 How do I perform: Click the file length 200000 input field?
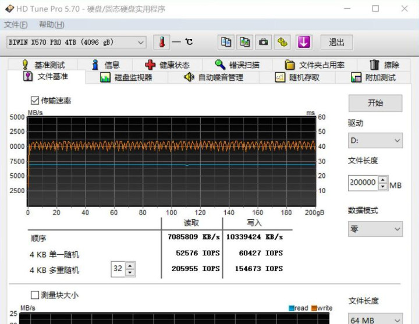point(363,183)
